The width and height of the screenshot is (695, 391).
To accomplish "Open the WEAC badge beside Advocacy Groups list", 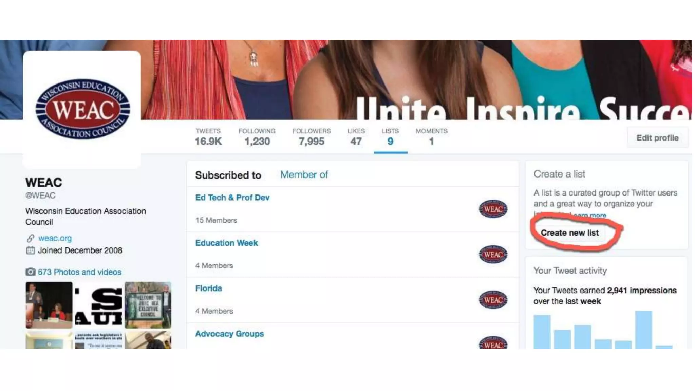I will pos(493,342).
